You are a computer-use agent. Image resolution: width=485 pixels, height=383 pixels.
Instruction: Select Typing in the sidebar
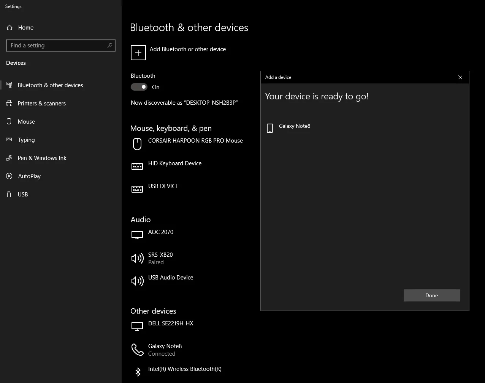pos(26,140)
